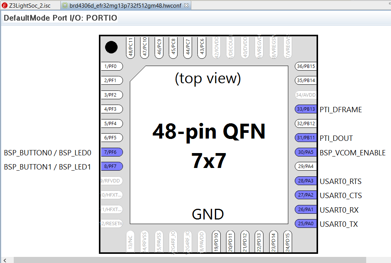The height and width of the screenshot is (263, 391).
Task: Click the USART0_TX signal label
Action: click(x=339, y=224)
